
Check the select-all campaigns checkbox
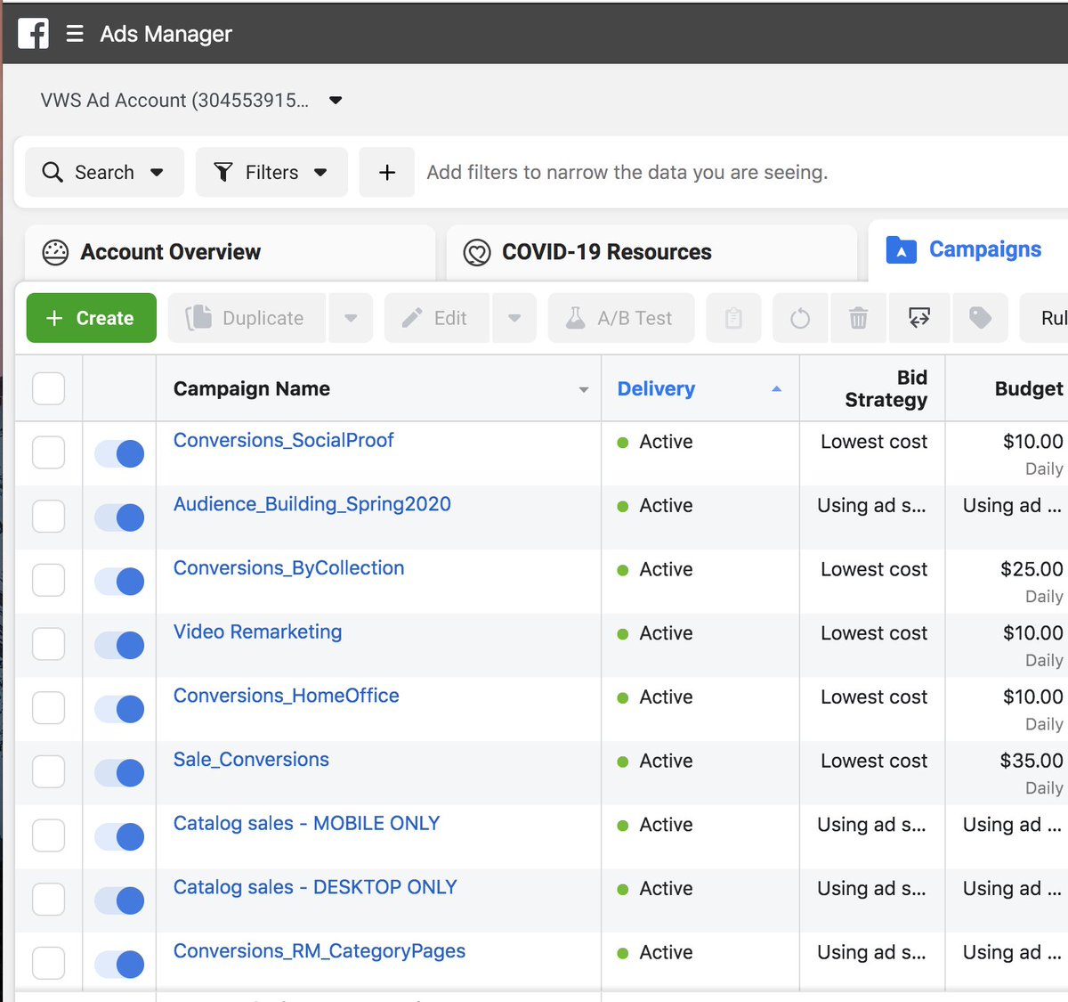click(48, 388)
